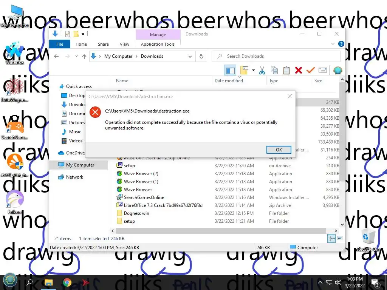
Task: Open the Waterfox desktop shortcut
Action: (x=15, y=54)
